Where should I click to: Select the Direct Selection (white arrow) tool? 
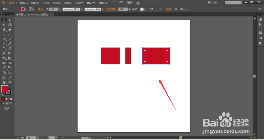tap(10, 20)
